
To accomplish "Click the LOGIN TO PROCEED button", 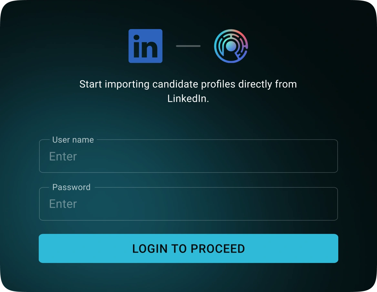I will coord(188,248).
